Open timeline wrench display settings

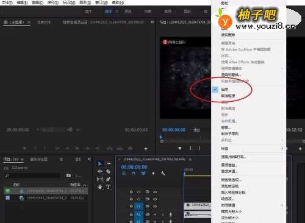point(163,173)
